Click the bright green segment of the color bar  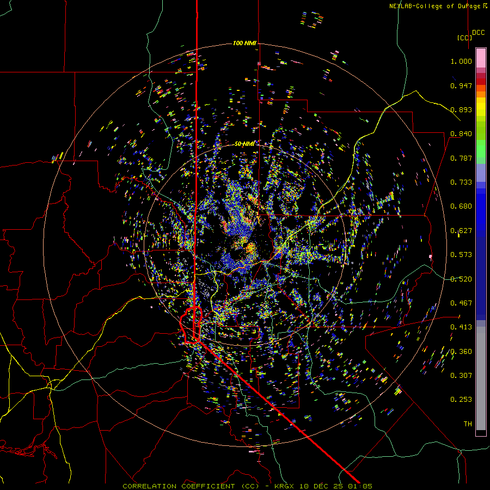[481, 149]
